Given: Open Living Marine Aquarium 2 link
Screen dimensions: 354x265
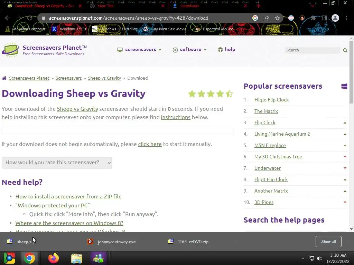Looking at the screenshot, I should 282,134.
